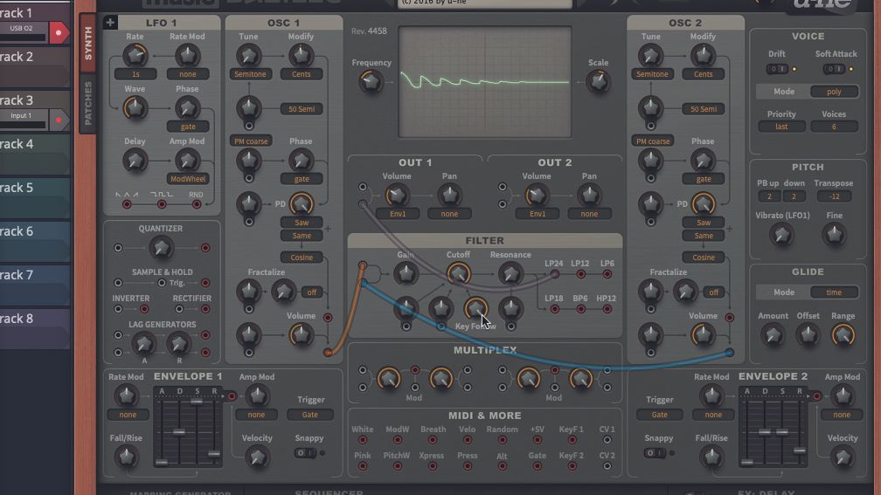Click the BP6 filter output jack
The height and width of the screenshot is (495, 881).
(580, 309)
